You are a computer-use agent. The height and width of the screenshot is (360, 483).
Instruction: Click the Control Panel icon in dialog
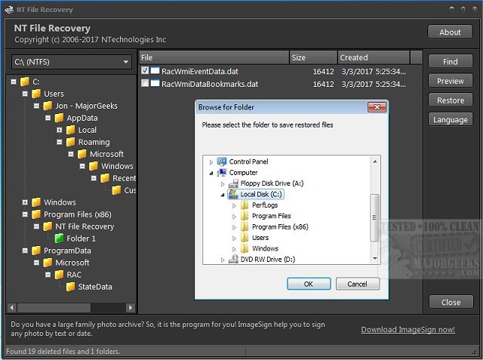221,162
